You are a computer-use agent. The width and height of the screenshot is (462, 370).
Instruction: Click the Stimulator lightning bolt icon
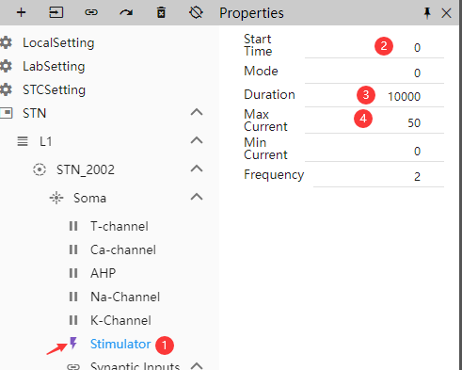pos(73,344)
